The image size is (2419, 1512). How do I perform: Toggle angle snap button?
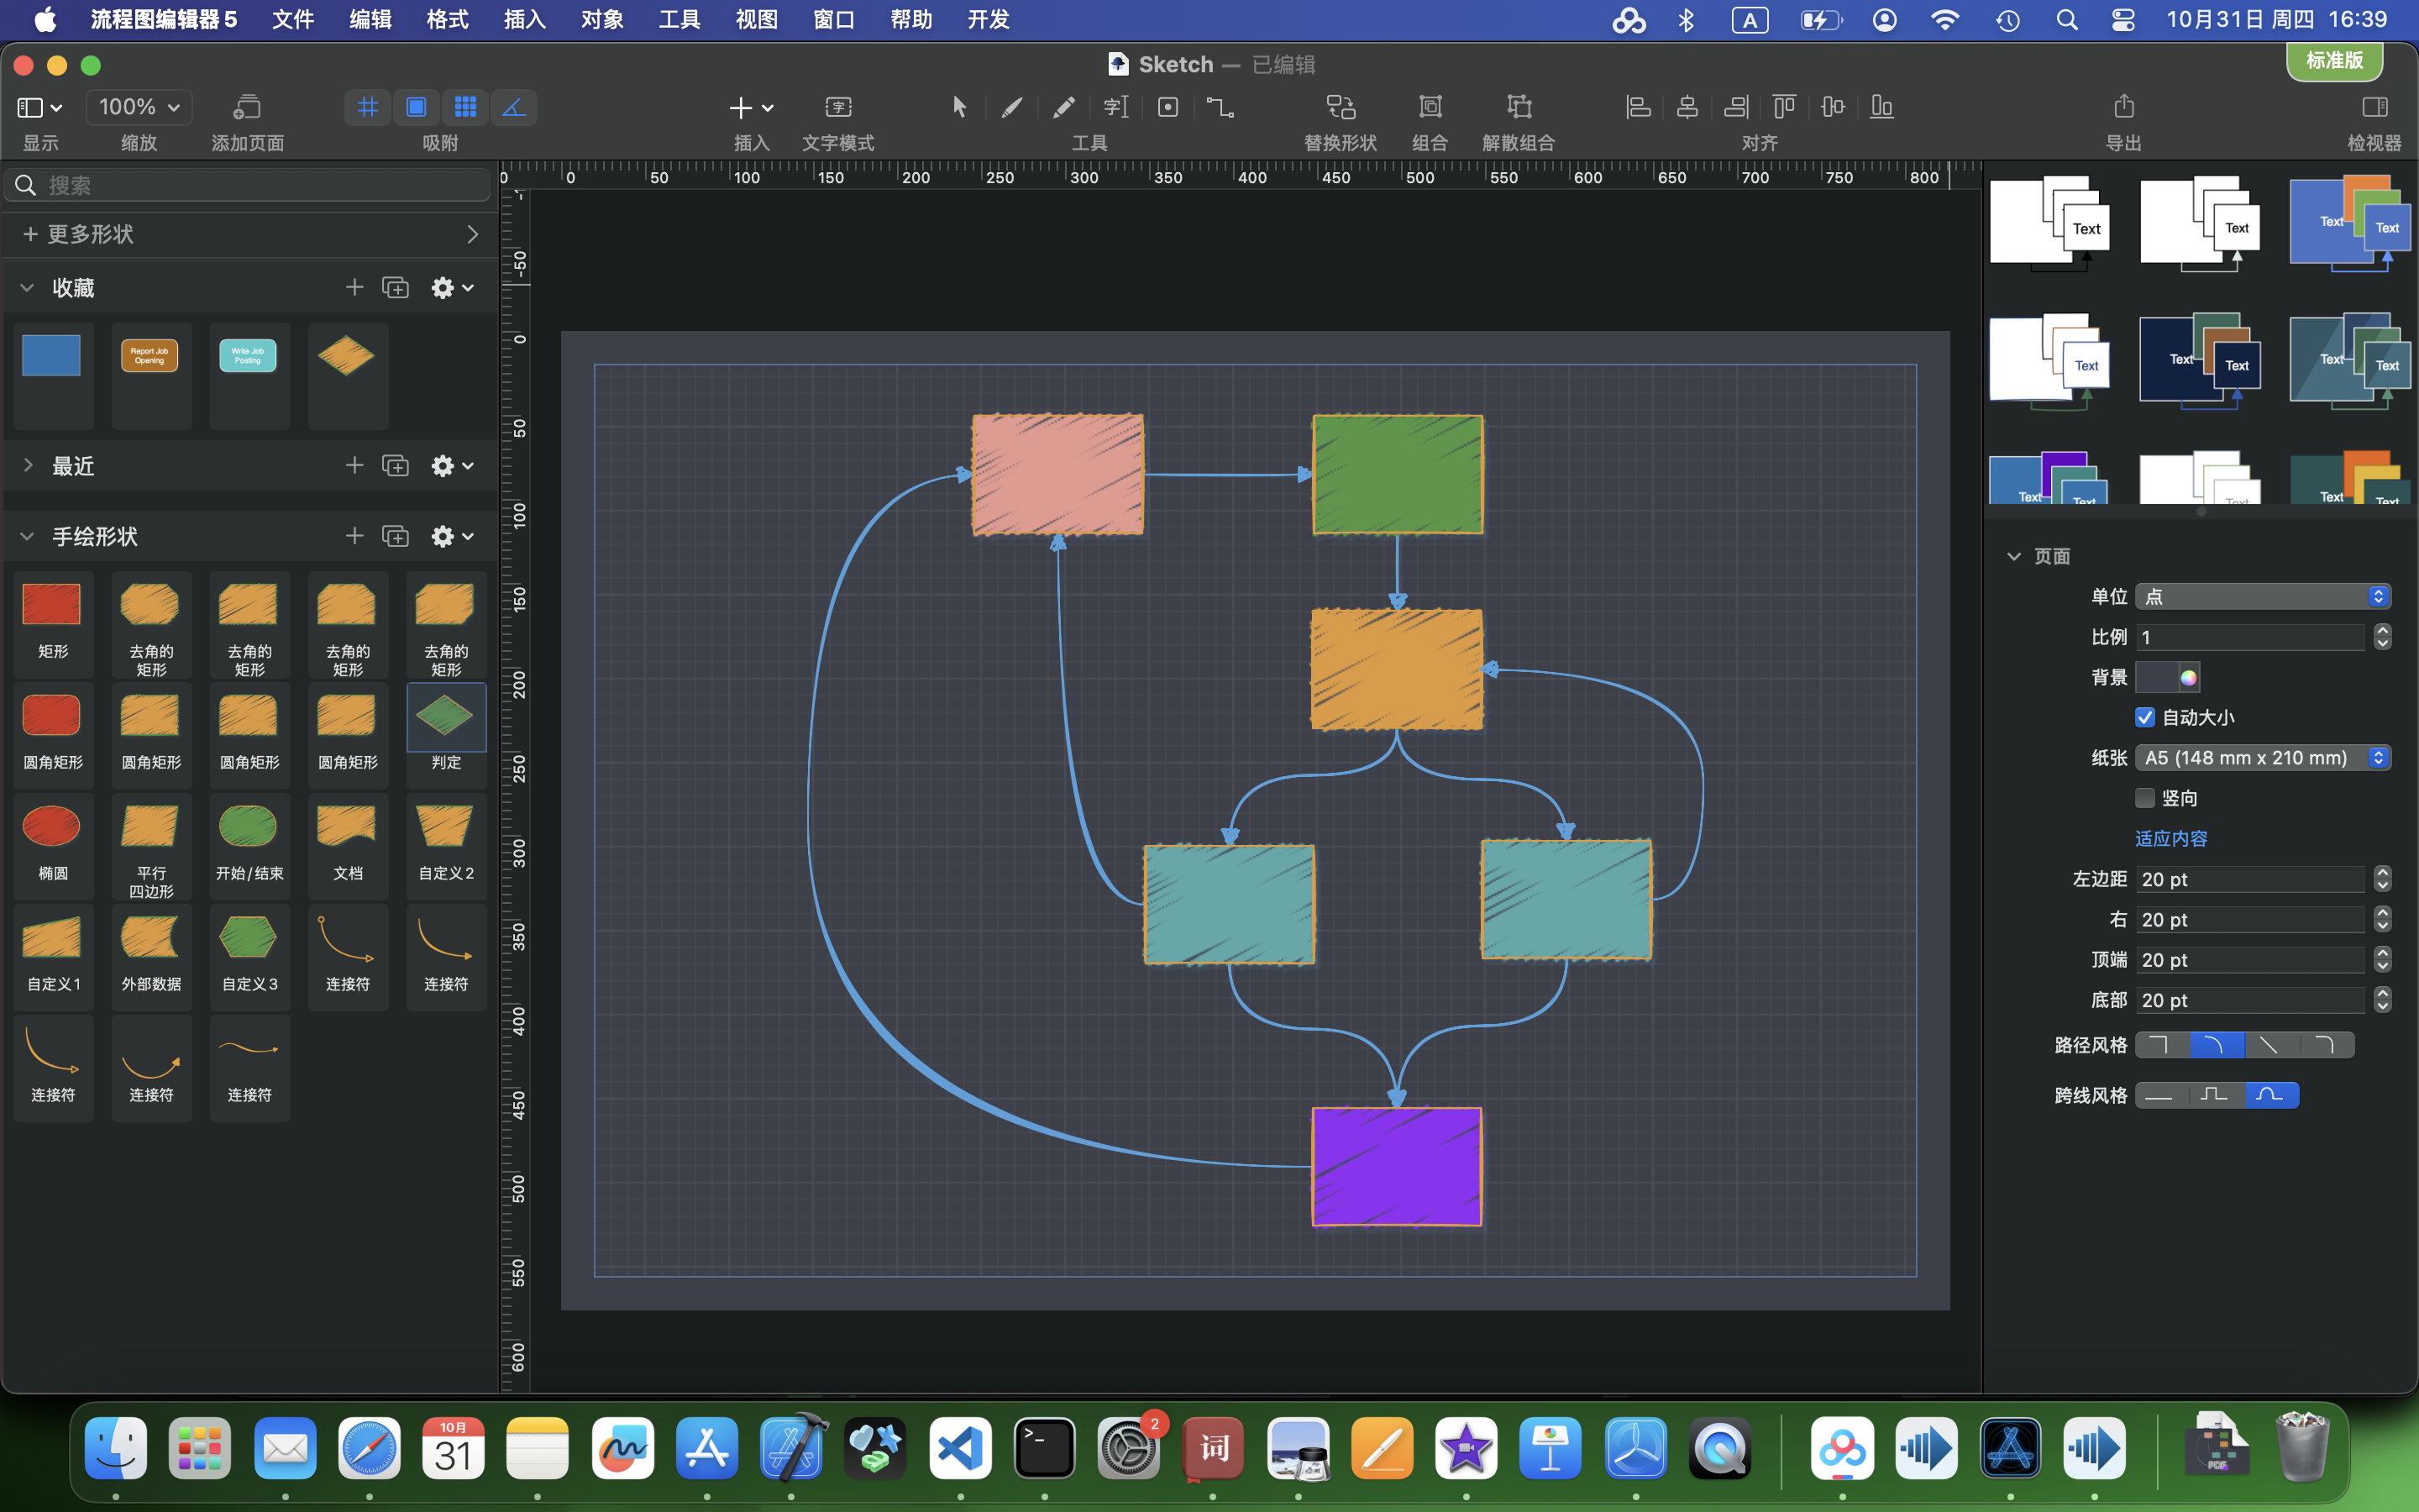(x=514, y=107)
